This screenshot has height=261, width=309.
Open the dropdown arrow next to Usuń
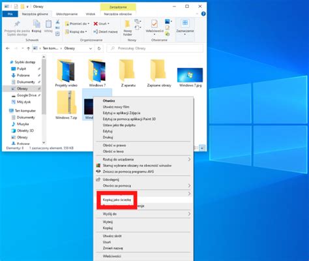108,23
